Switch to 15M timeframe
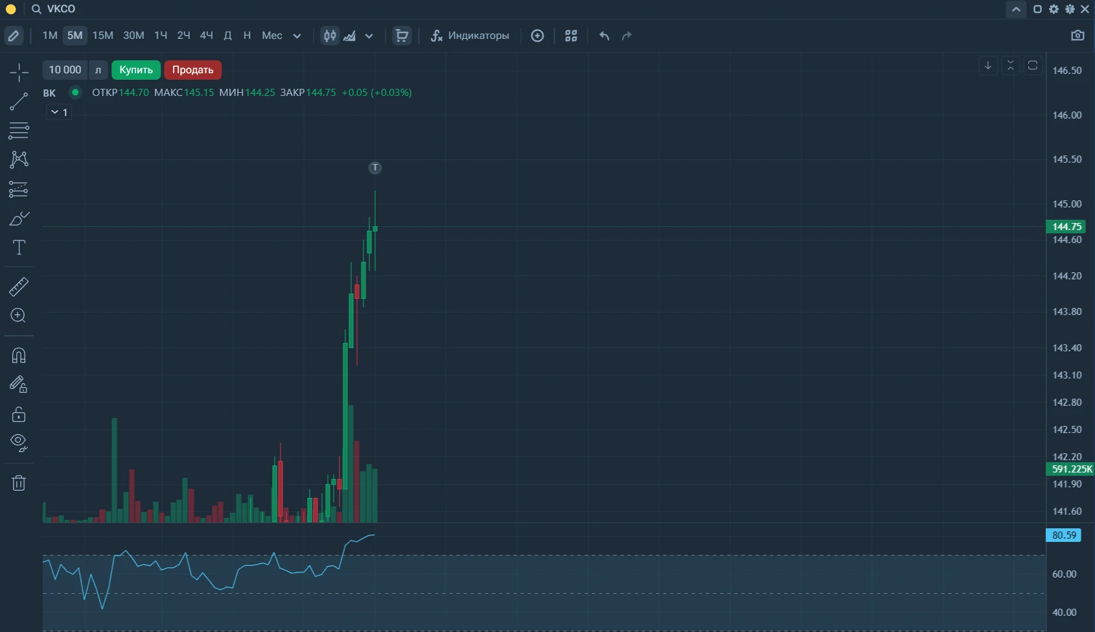Screen dimensions: 1095x632 103,36
